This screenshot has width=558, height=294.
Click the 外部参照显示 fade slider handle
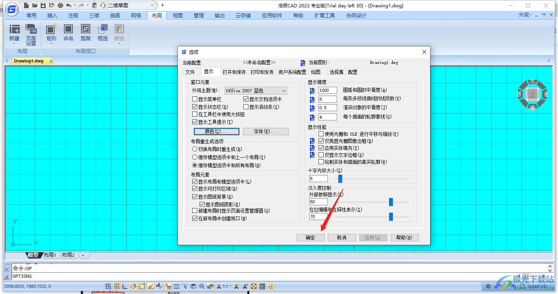391,202
